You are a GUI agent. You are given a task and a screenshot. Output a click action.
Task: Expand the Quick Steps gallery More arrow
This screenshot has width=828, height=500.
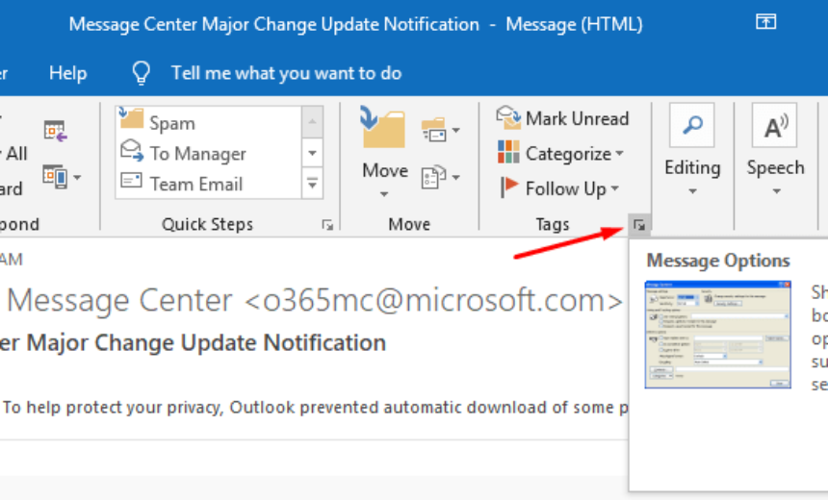coord(312,184)
